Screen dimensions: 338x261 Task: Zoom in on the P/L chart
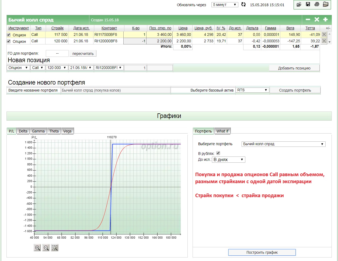pos(37,248)
